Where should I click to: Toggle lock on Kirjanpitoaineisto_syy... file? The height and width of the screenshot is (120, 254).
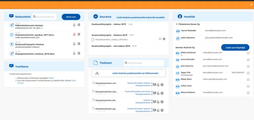pyautogui.click(x=158, y=110)
